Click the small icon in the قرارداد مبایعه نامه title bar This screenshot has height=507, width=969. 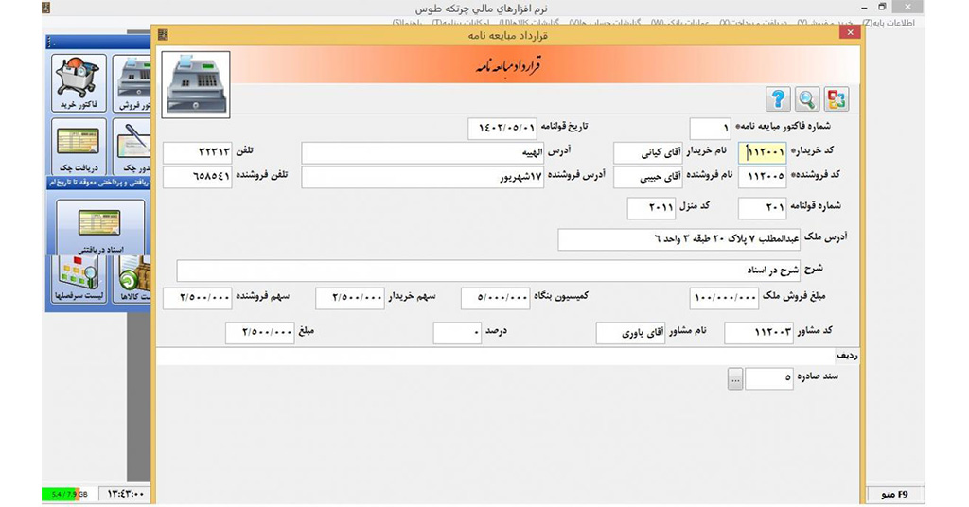[163, 35]
